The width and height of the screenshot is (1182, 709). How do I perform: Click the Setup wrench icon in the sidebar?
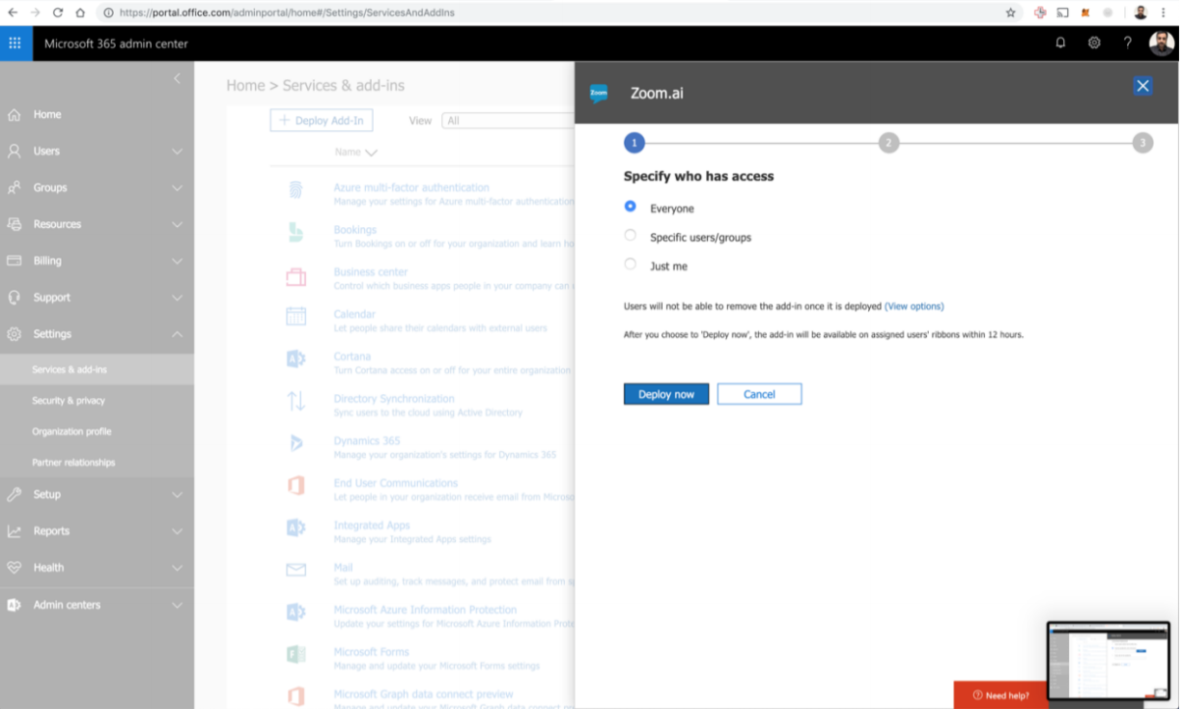pyautogui.click(x=14, y=495)
